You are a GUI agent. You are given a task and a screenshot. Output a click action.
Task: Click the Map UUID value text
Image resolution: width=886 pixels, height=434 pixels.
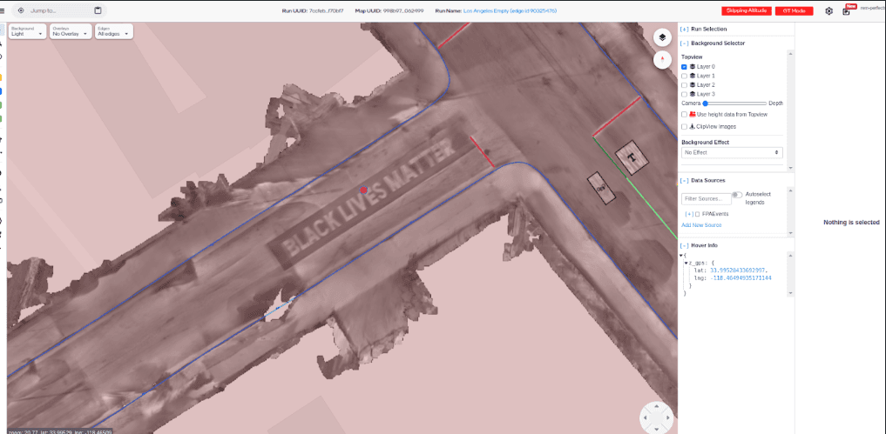tap(403, 10)
